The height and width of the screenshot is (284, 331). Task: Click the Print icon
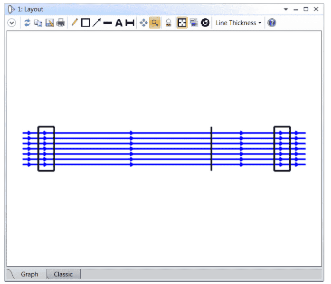tap(61, 23)
